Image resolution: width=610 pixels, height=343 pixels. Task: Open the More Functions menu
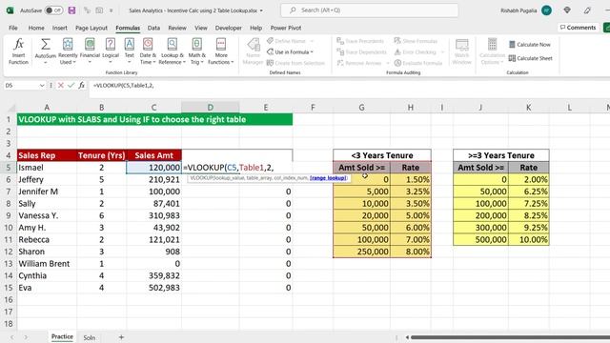[221, 51]
